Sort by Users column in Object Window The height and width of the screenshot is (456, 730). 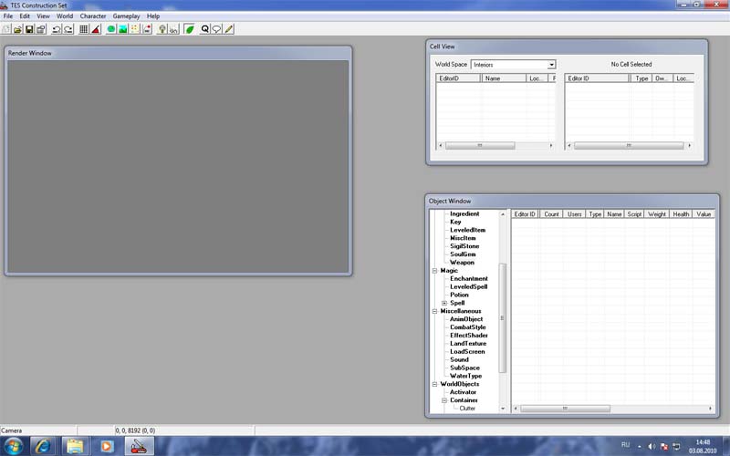pos(574,214)
